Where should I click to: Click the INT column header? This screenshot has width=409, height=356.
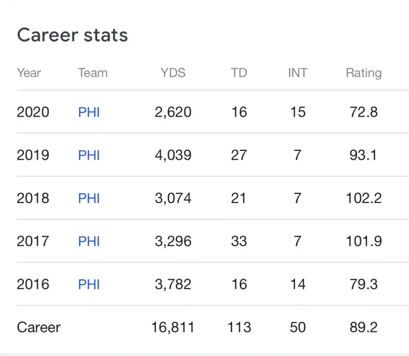298,73
